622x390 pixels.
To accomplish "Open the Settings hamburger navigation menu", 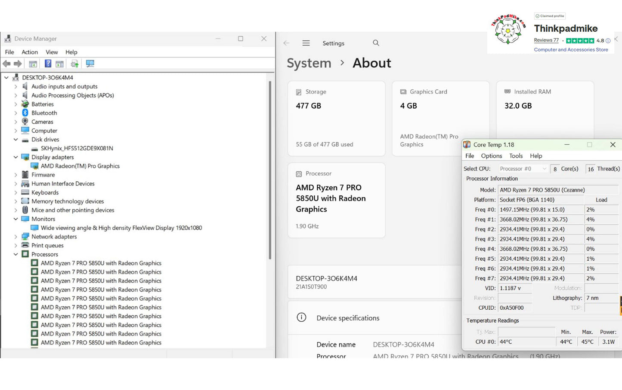I will (306, 43).
